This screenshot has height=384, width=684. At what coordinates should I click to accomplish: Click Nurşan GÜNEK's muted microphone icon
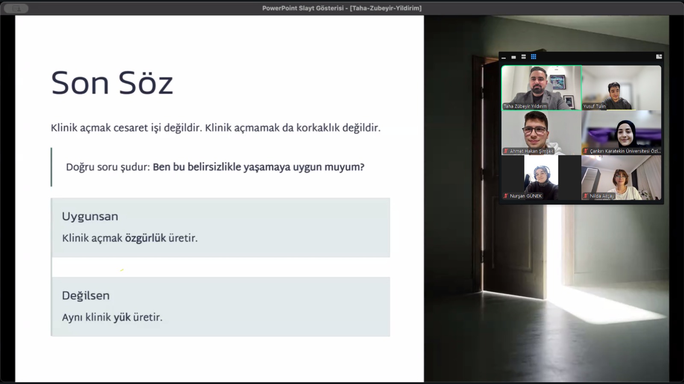(x=506, y=196)
